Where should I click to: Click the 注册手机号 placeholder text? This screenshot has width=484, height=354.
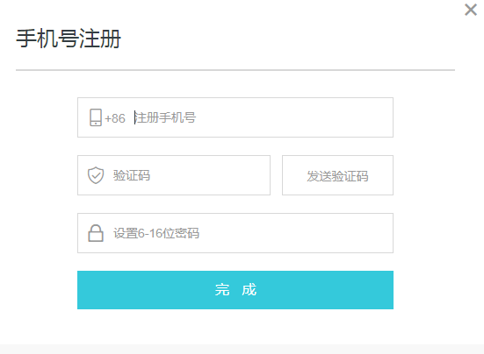tap(165, 117)
